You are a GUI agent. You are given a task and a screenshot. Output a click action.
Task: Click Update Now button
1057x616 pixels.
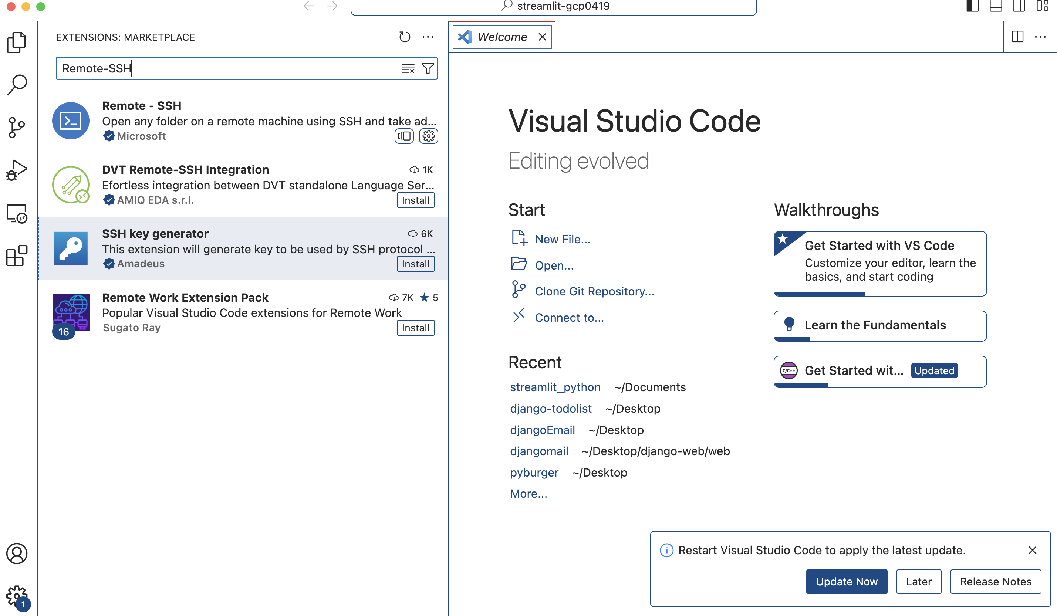click(x=847, y=581)
